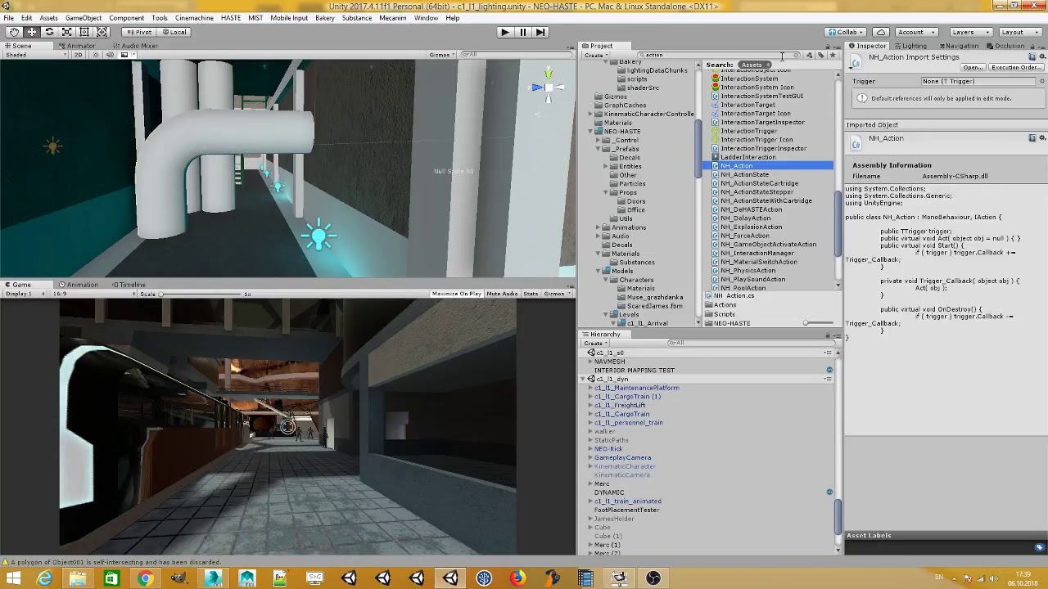
Task: Clear the Project search text
Action: [796, 55]
